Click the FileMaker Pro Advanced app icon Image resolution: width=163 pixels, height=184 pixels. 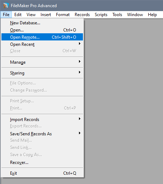(x=6, y=6)
